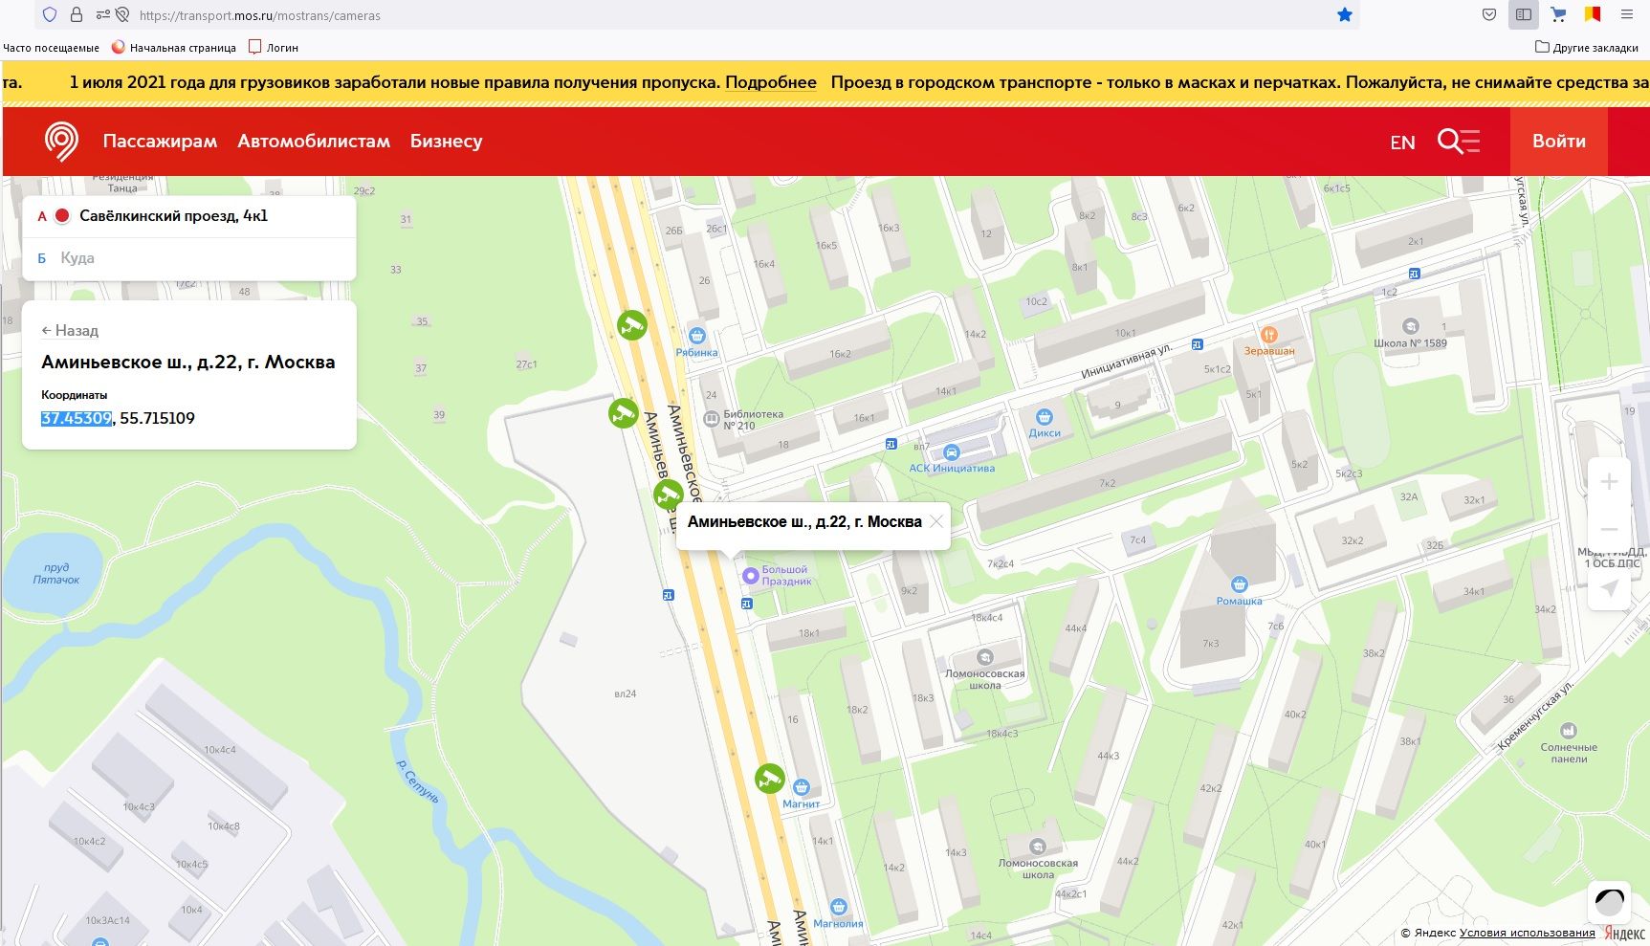Click the Войти login button
The height and width of the screenshot is (946, 1650).
click(x=1558, y=142)
